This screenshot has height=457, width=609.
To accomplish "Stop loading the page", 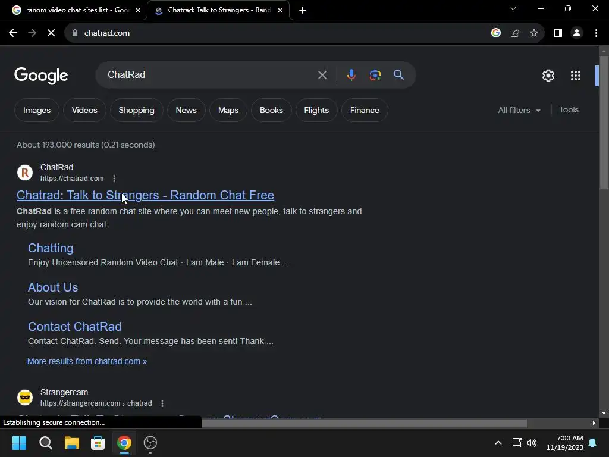I will (x=51, y=33).
